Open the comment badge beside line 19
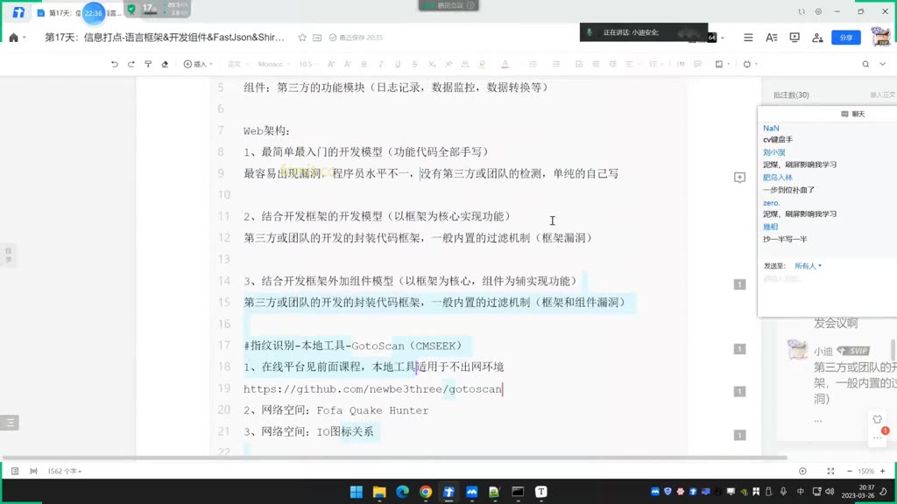Viewport: 897px width, 504px height. (739, 391)
